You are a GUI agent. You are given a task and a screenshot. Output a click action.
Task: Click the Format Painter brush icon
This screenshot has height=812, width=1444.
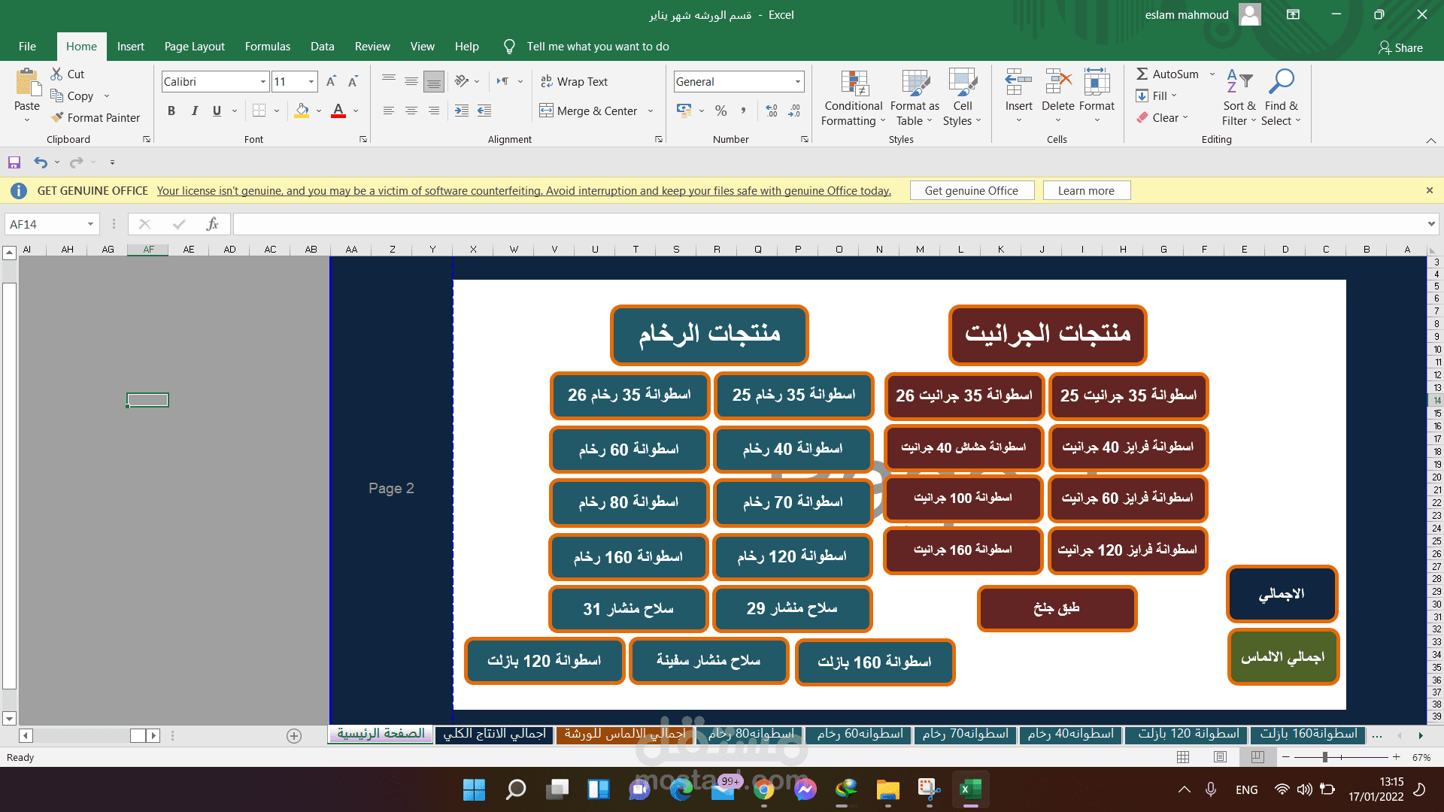57,118
